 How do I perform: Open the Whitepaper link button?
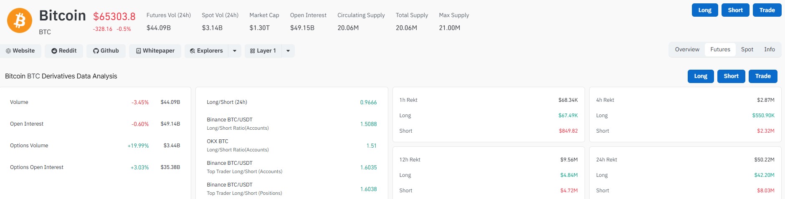click(155, 51)
